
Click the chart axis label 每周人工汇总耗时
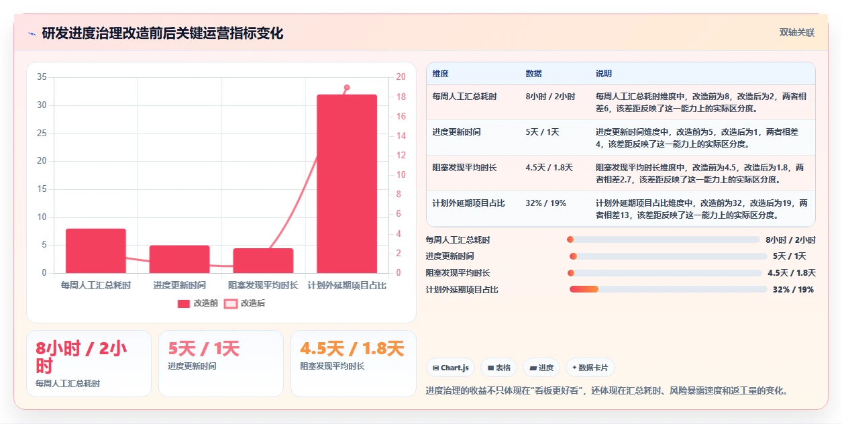point(96,286)
